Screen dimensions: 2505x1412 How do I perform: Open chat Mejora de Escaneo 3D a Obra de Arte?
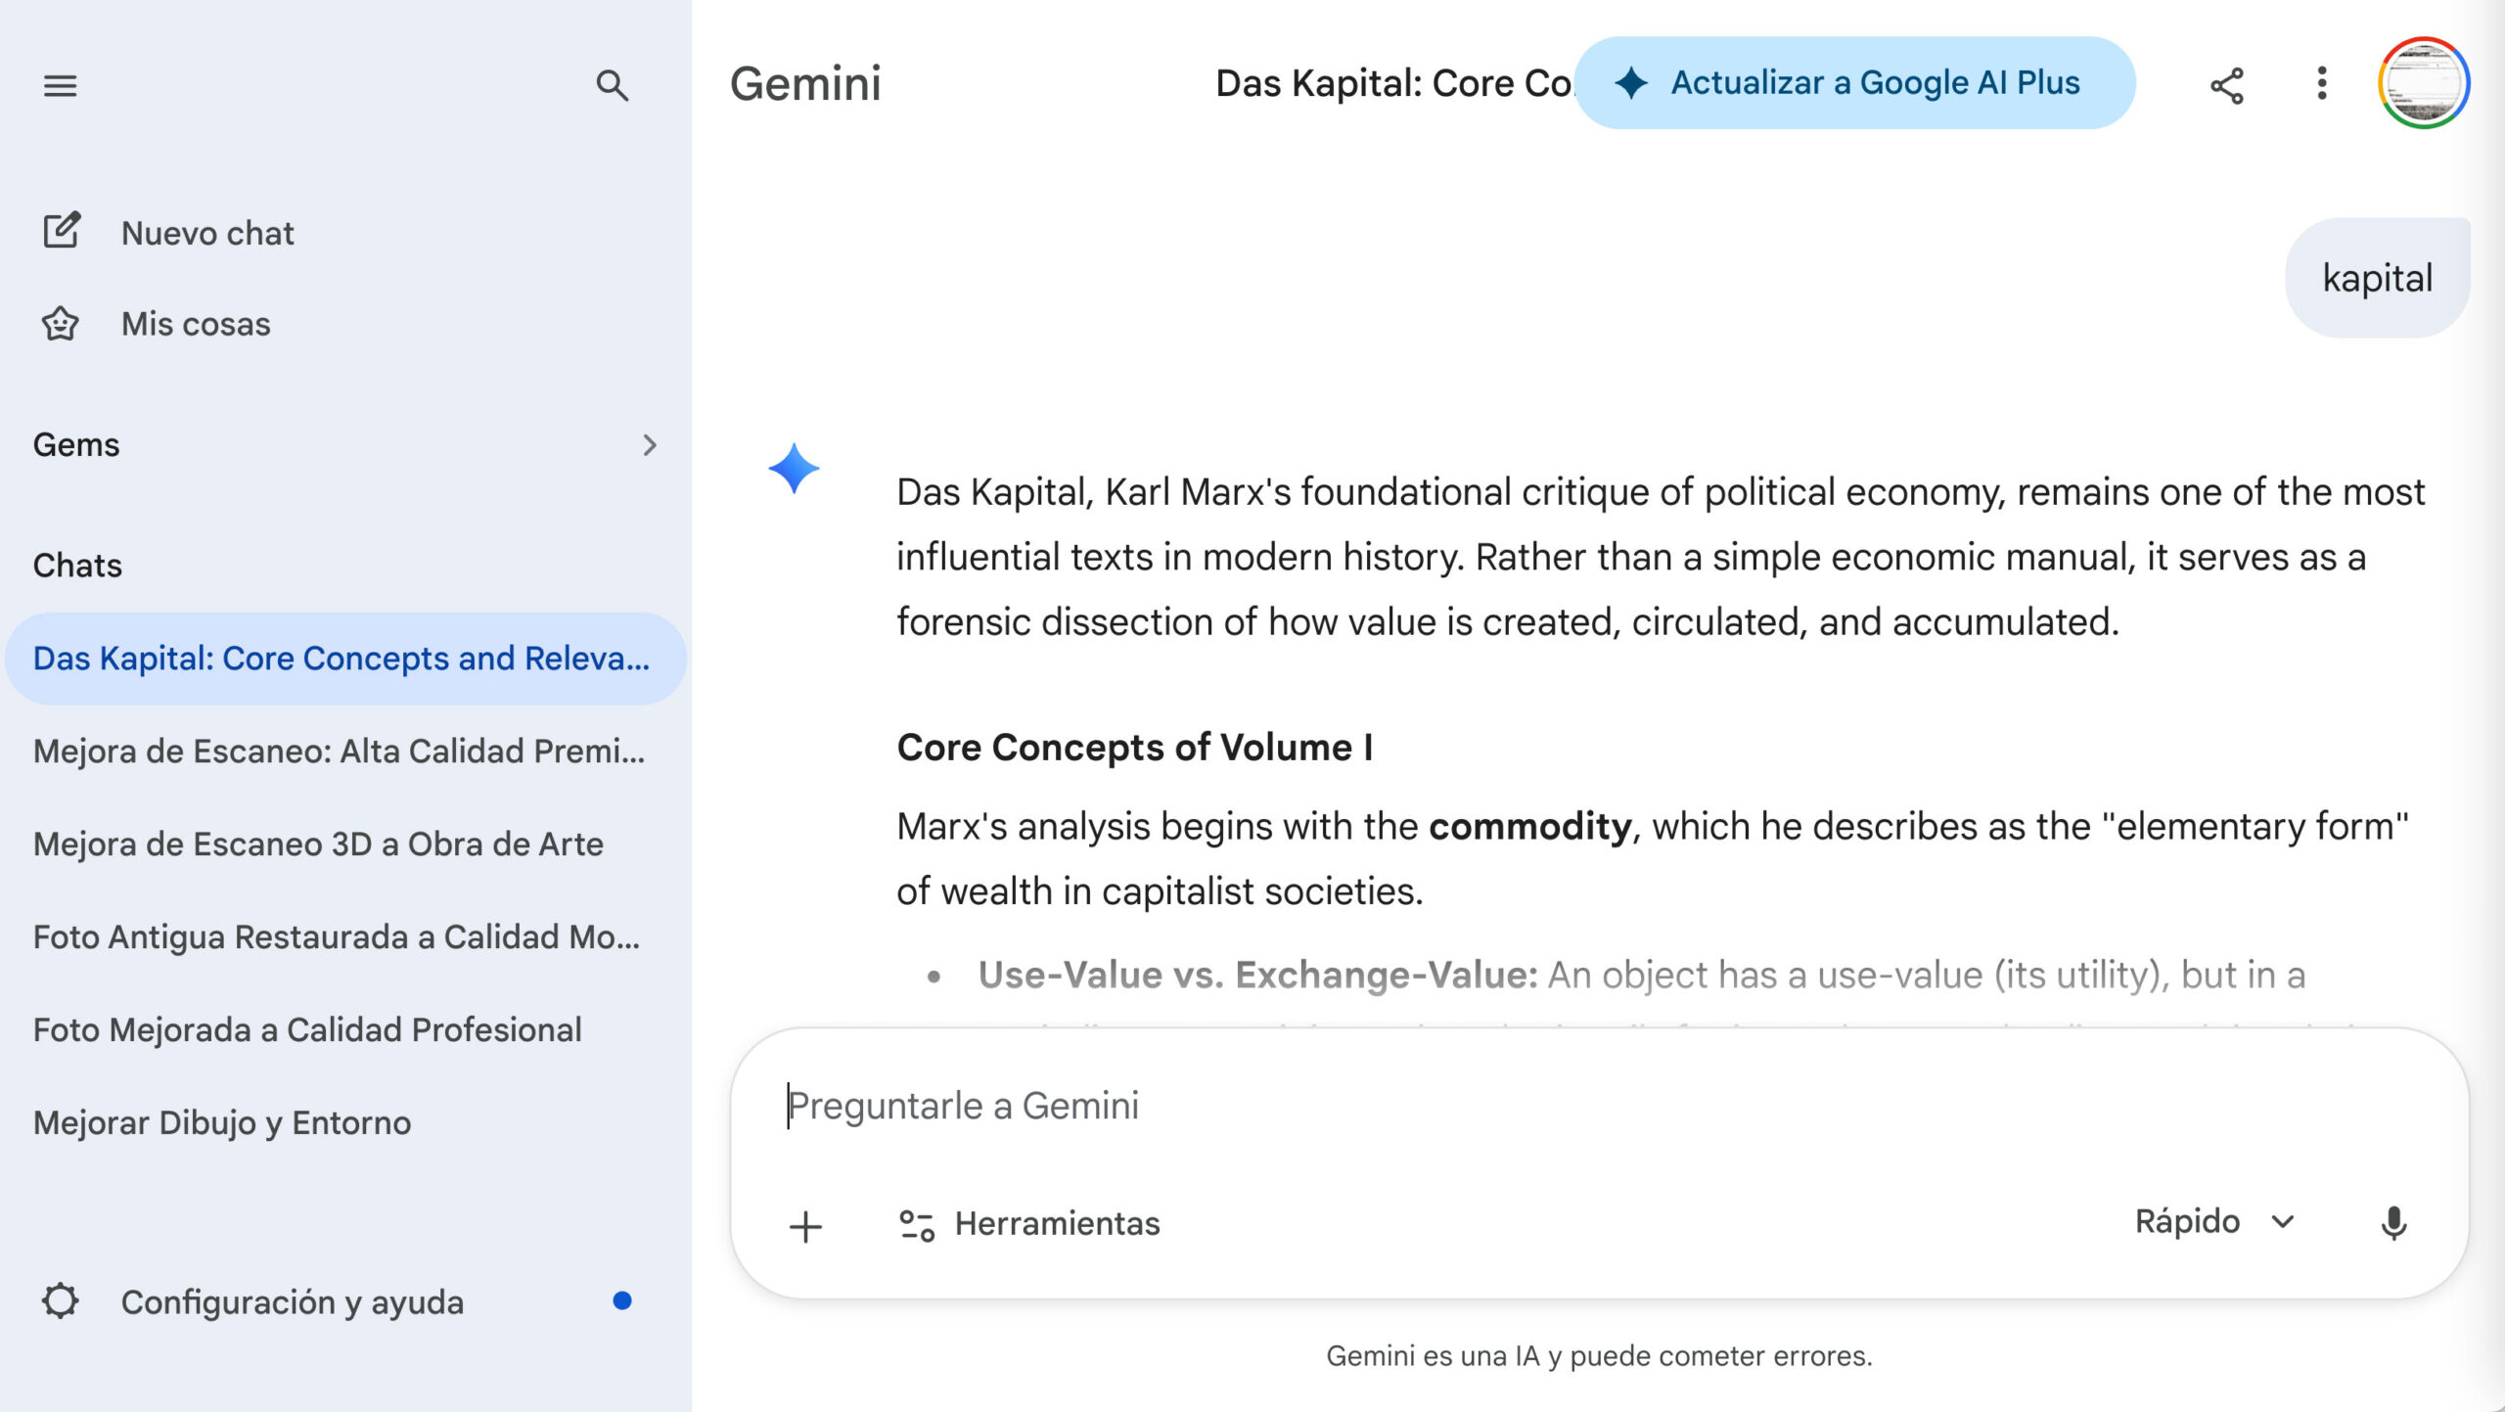318,843
